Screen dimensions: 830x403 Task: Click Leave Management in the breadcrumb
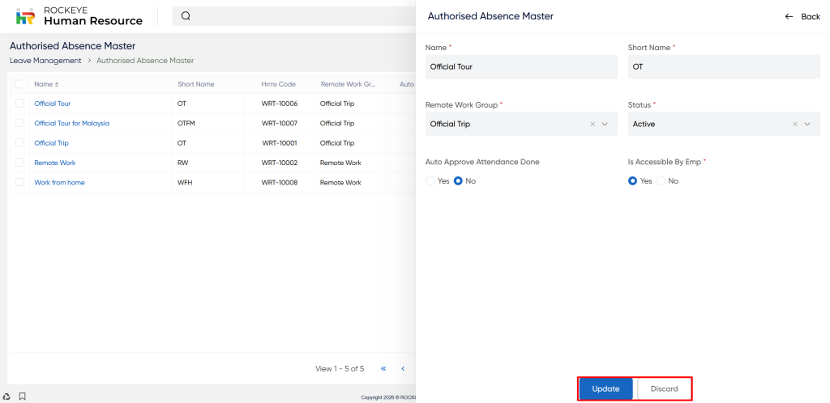(45, 61)
